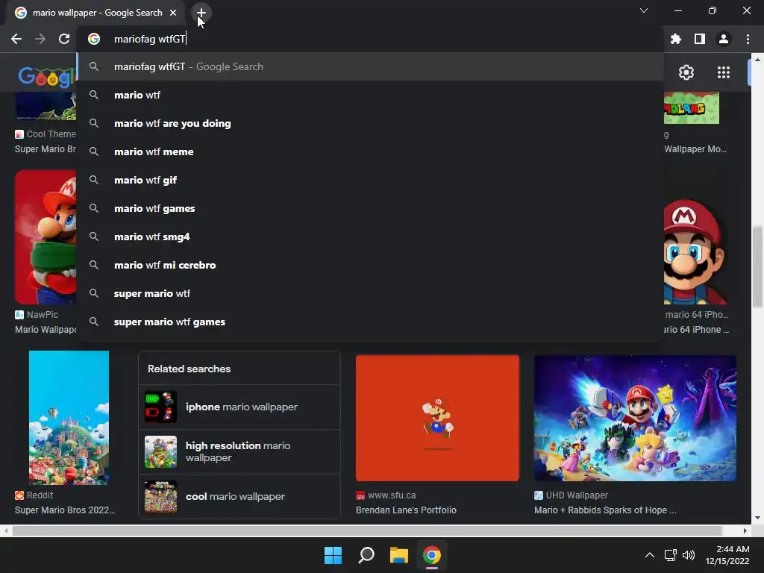
Task: Click 'Super Mario Bros 2022...' caption
Action: click(65, 510)
